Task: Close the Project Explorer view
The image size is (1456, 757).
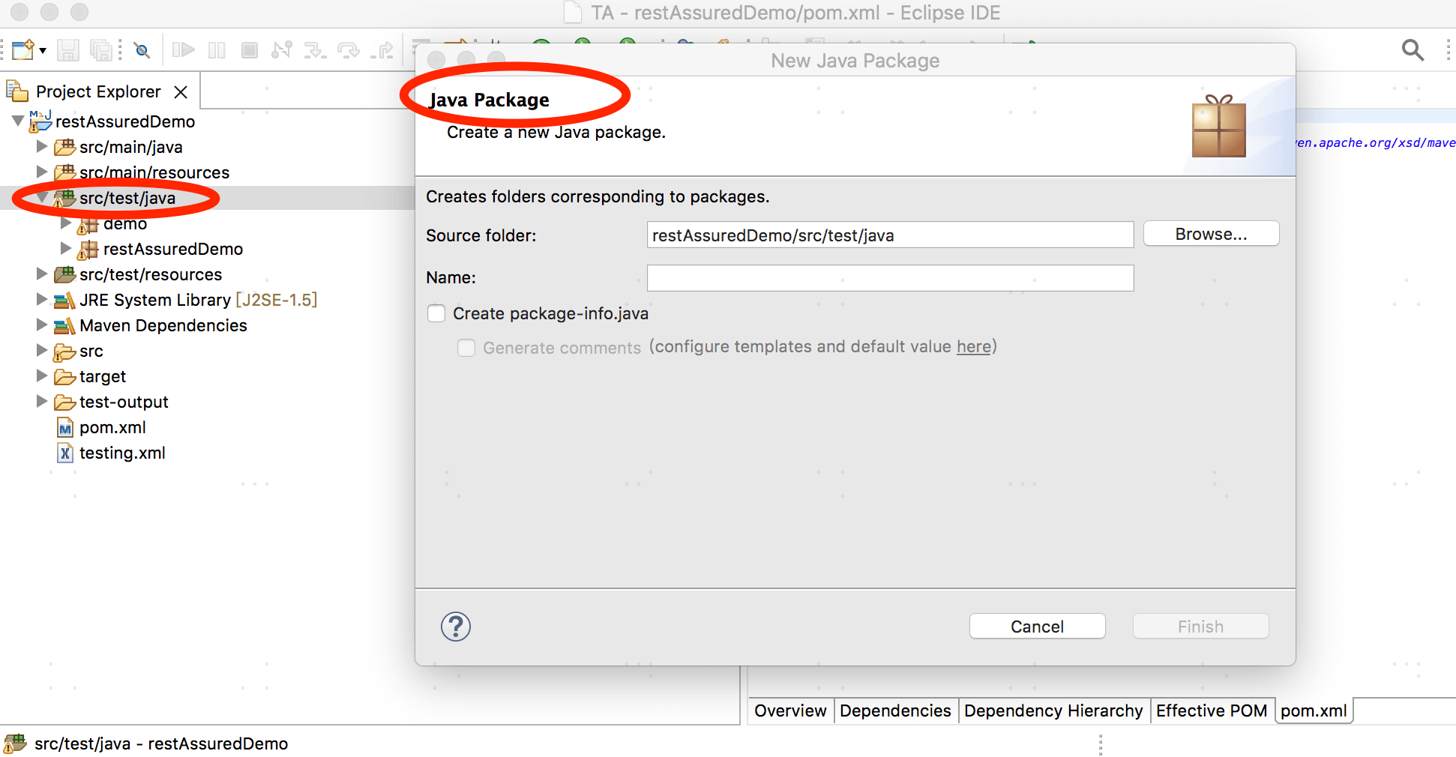Action: 181,92
